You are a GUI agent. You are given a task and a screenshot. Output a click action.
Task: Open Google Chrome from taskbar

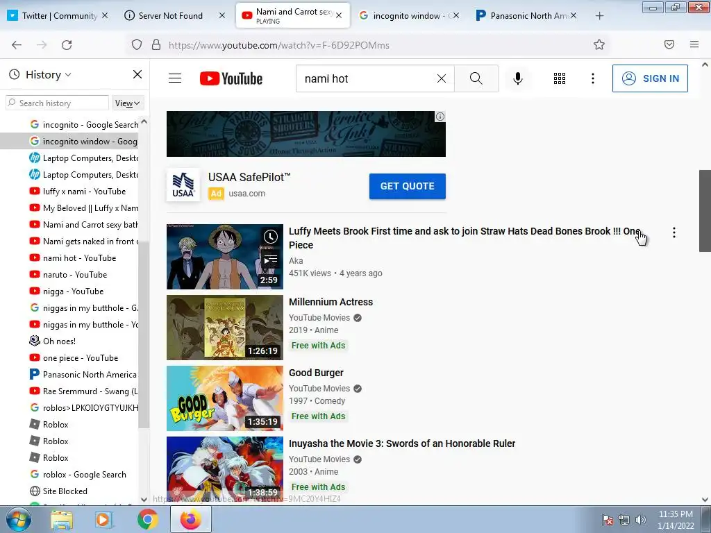pos(147,520)
